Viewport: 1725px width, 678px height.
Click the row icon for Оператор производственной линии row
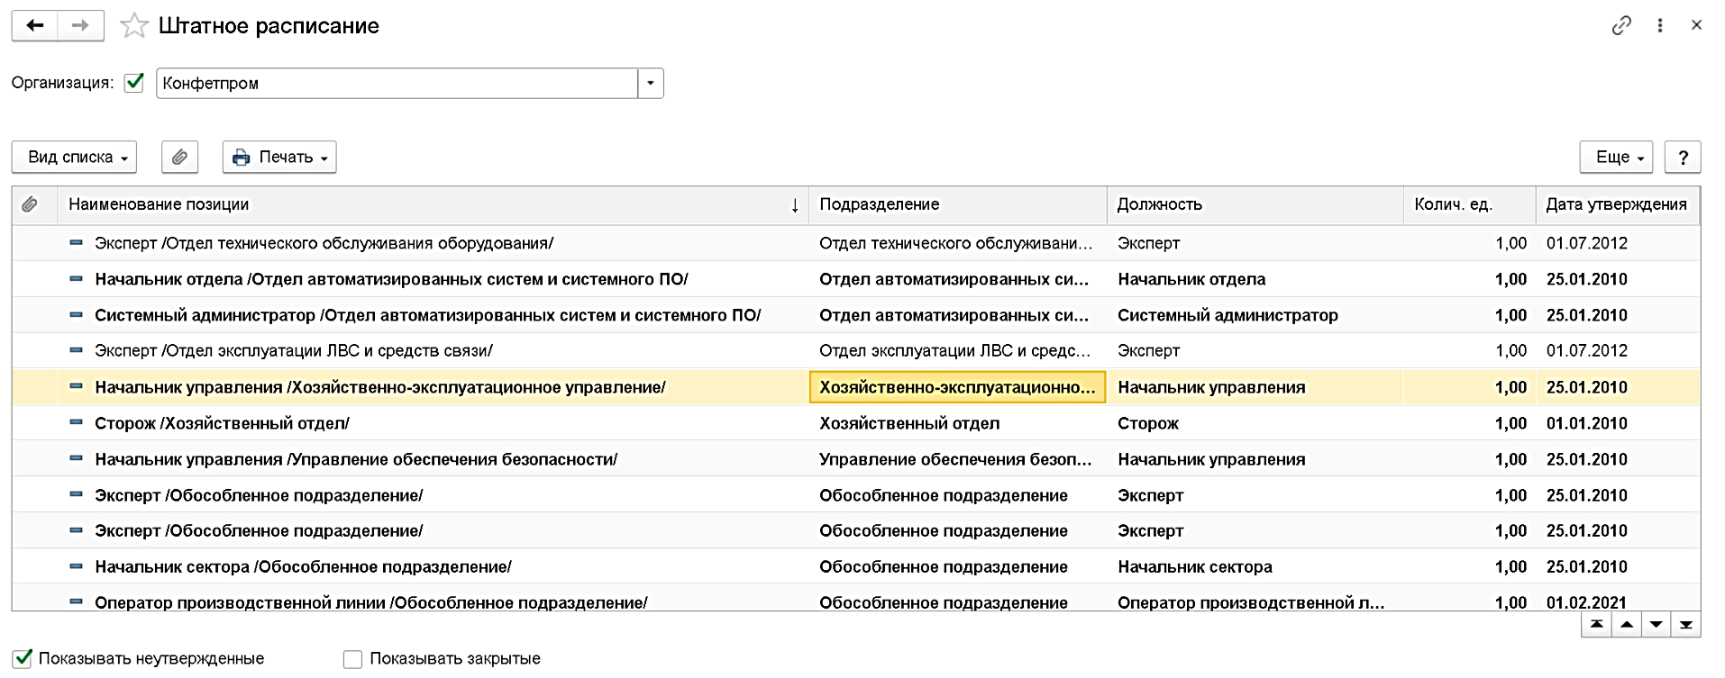(x=77, y=601)
